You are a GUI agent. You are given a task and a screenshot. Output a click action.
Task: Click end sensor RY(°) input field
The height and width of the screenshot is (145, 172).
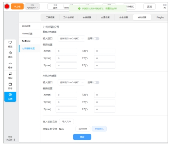pyautogui.click(x=104, y=102)
